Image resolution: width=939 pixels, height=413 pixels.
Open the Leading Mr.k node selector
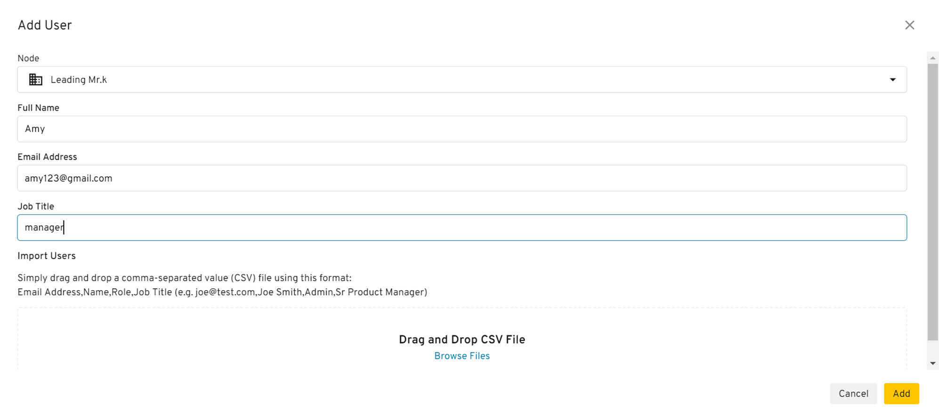tap(461, 80)
